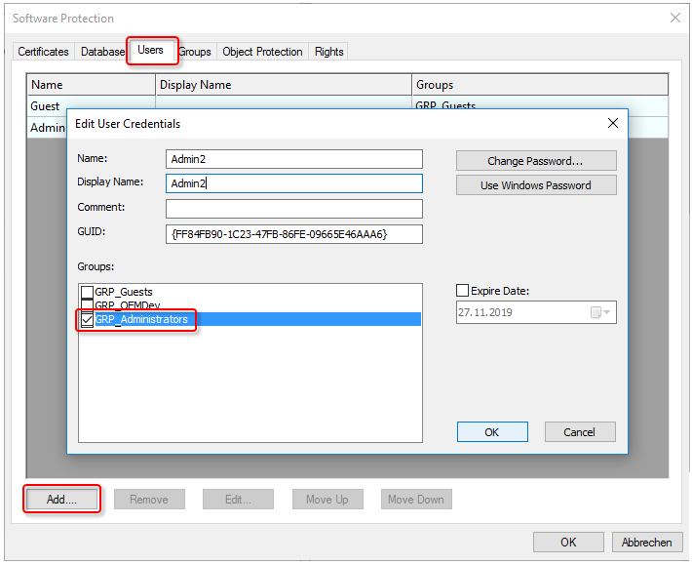Click the Display Name column header
This screenshot has height=564, width=692.
[284, 85]
